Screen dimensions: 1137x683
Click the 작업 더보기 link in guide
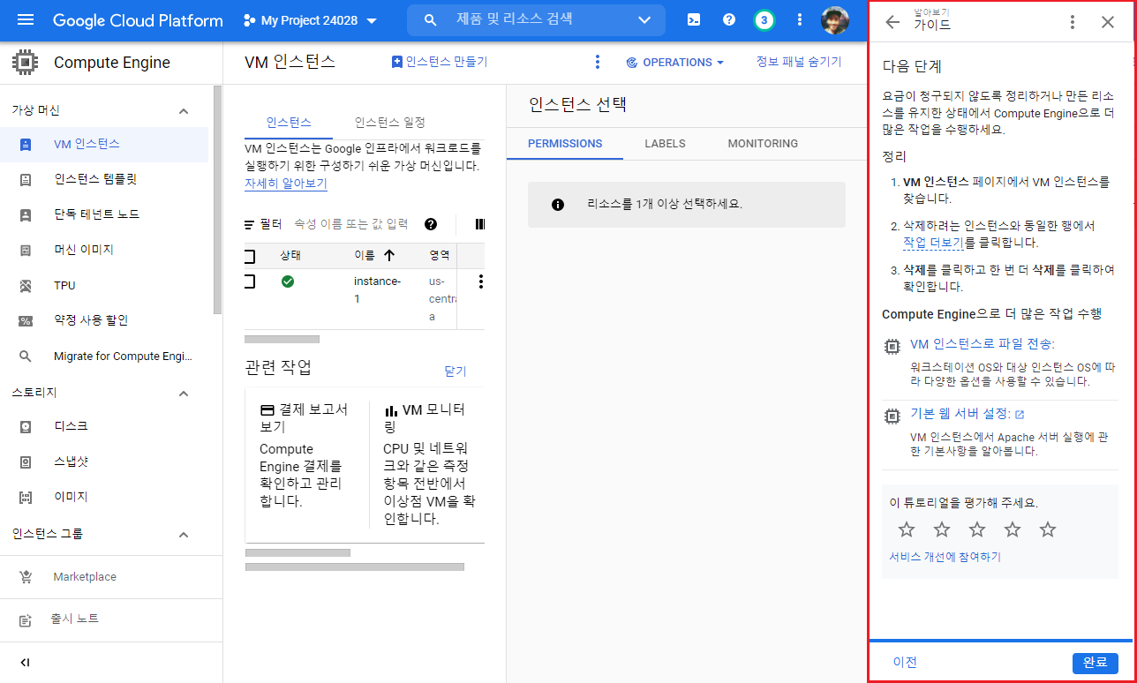pyautogui.click(x=933, y=243)
